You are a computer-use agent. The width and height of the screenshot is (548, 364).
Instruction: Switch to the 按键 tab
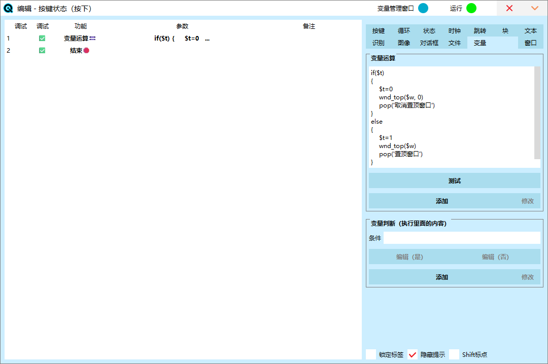[379, 31]
